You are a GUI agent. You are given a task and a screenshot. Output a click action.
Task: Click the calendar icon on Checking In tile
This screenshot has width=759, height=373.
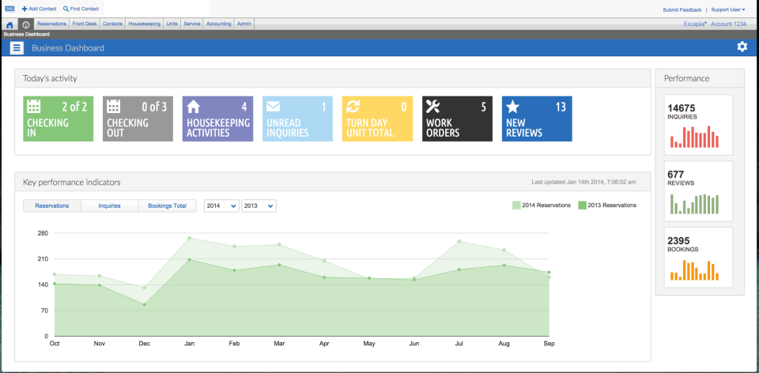33,106
